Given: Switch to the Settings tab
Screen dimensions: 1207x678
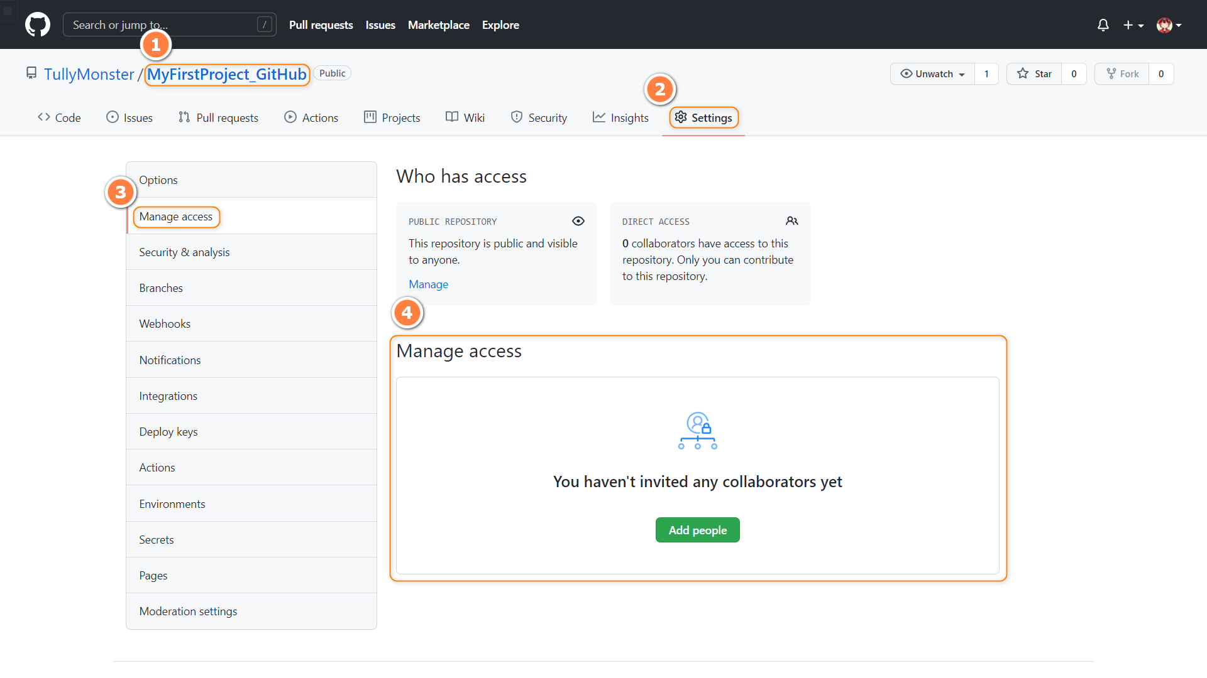Looking at the screenshot, I should 703,117.
